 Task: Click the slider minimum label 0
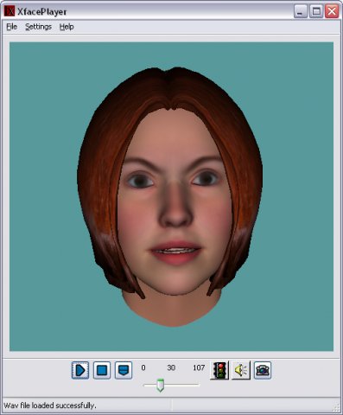(143, 367)
